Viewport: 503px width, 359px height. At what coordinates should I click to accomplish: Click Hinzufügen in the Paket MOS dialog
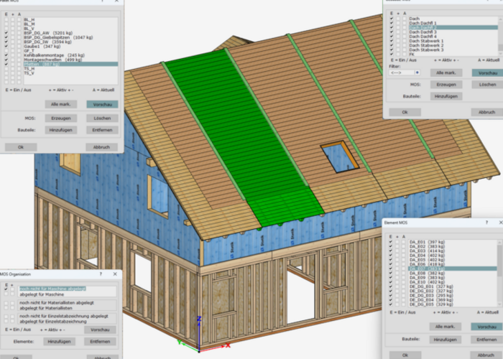[60, 130]
